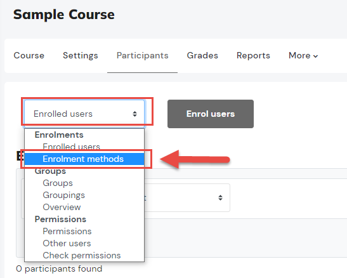Select Groupings from the dropdown list
347x278 pixels.
(63, 195)
